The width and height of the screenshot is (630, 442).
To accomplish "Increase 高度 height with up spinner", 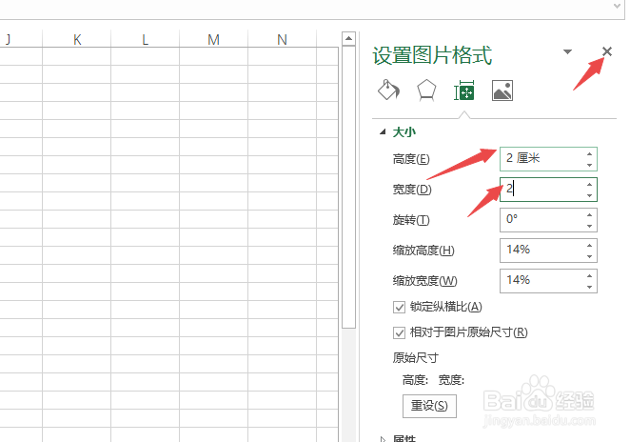I will click(589, 154).
